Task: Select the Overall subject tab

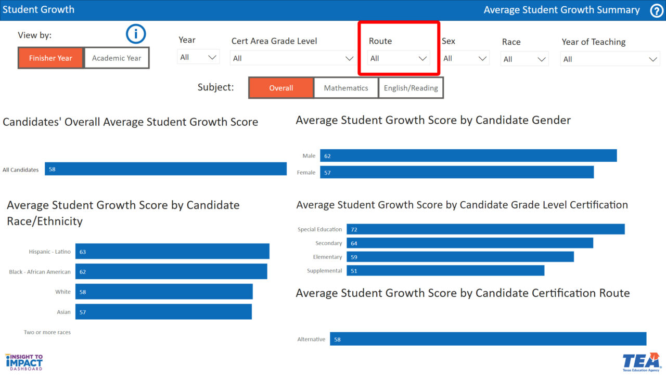Action: (x=281, y=87)
